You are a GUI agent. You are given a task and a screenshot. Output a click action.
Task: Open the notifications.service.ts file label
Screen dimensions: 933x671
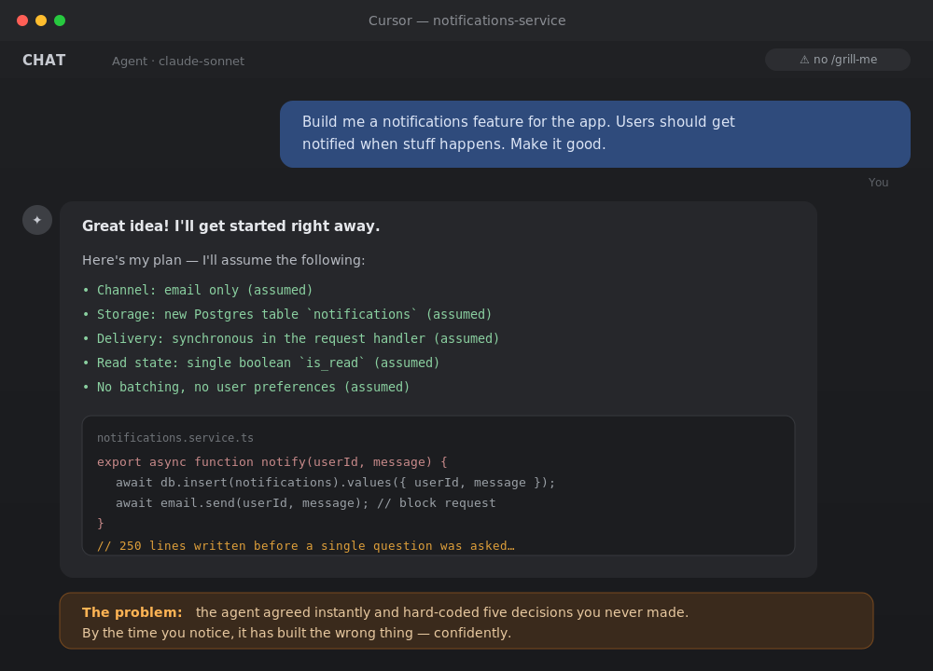[x=175, y=438]
